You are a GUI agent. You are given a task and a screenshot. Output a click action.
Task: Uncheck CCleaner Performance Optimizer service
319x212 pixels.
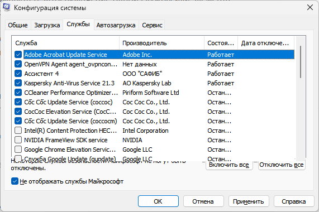(x=18, y=93)
